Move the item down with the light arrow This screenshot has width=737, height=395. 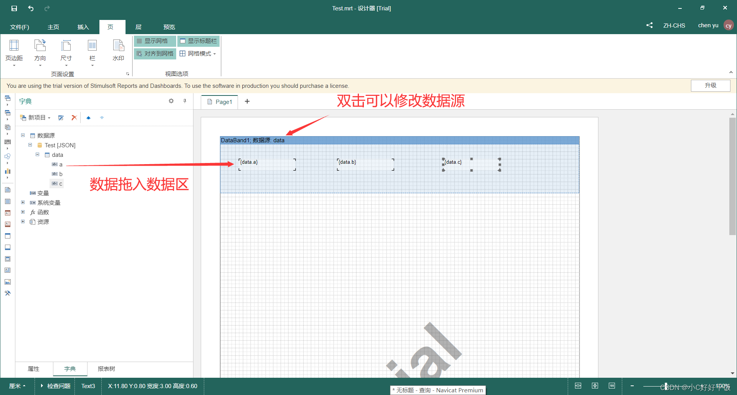102,118
